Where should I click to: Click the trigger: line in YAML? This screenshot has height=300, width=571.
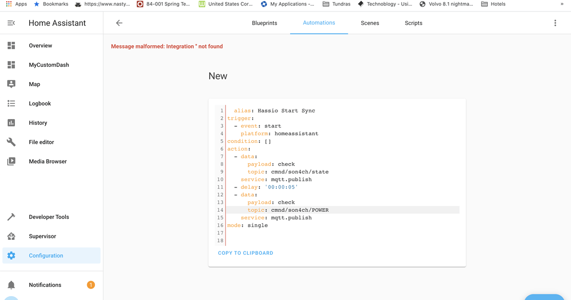click(x=241, y=119)
